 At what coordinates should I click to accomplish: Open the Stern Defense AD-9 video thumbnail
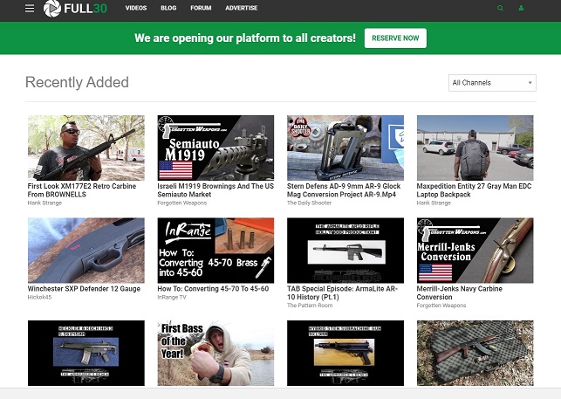coord(345,148)
